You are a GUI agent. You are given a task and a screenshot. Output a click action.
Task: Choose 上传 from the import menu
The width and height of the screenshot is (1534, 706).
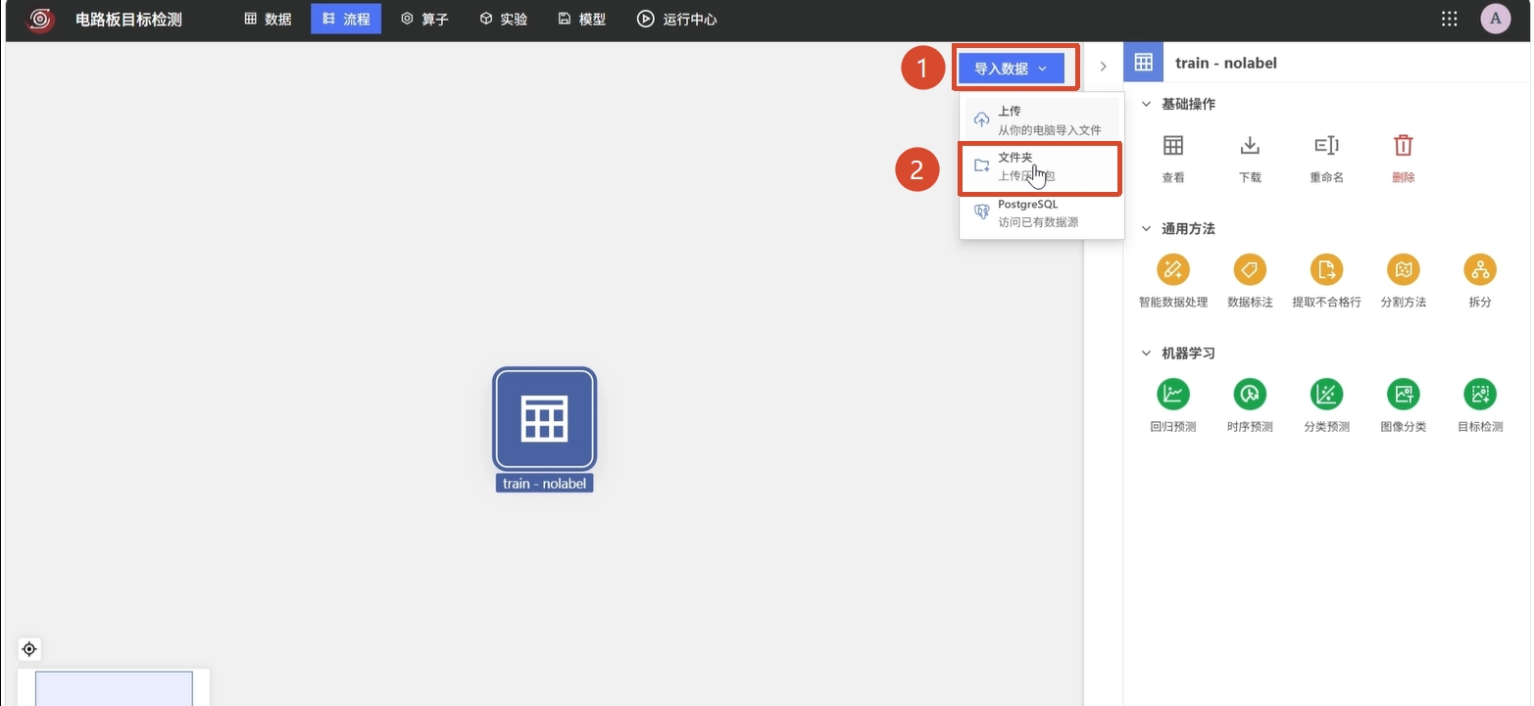click(x=1042, y=119)
